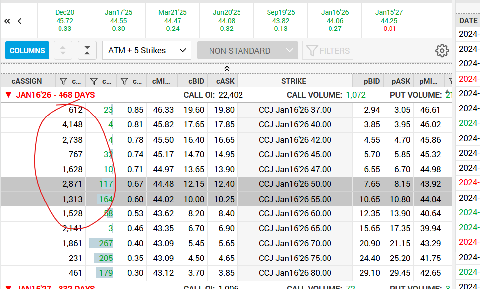Click strike CCJ Jan16'26 50.00

(295, 184)
